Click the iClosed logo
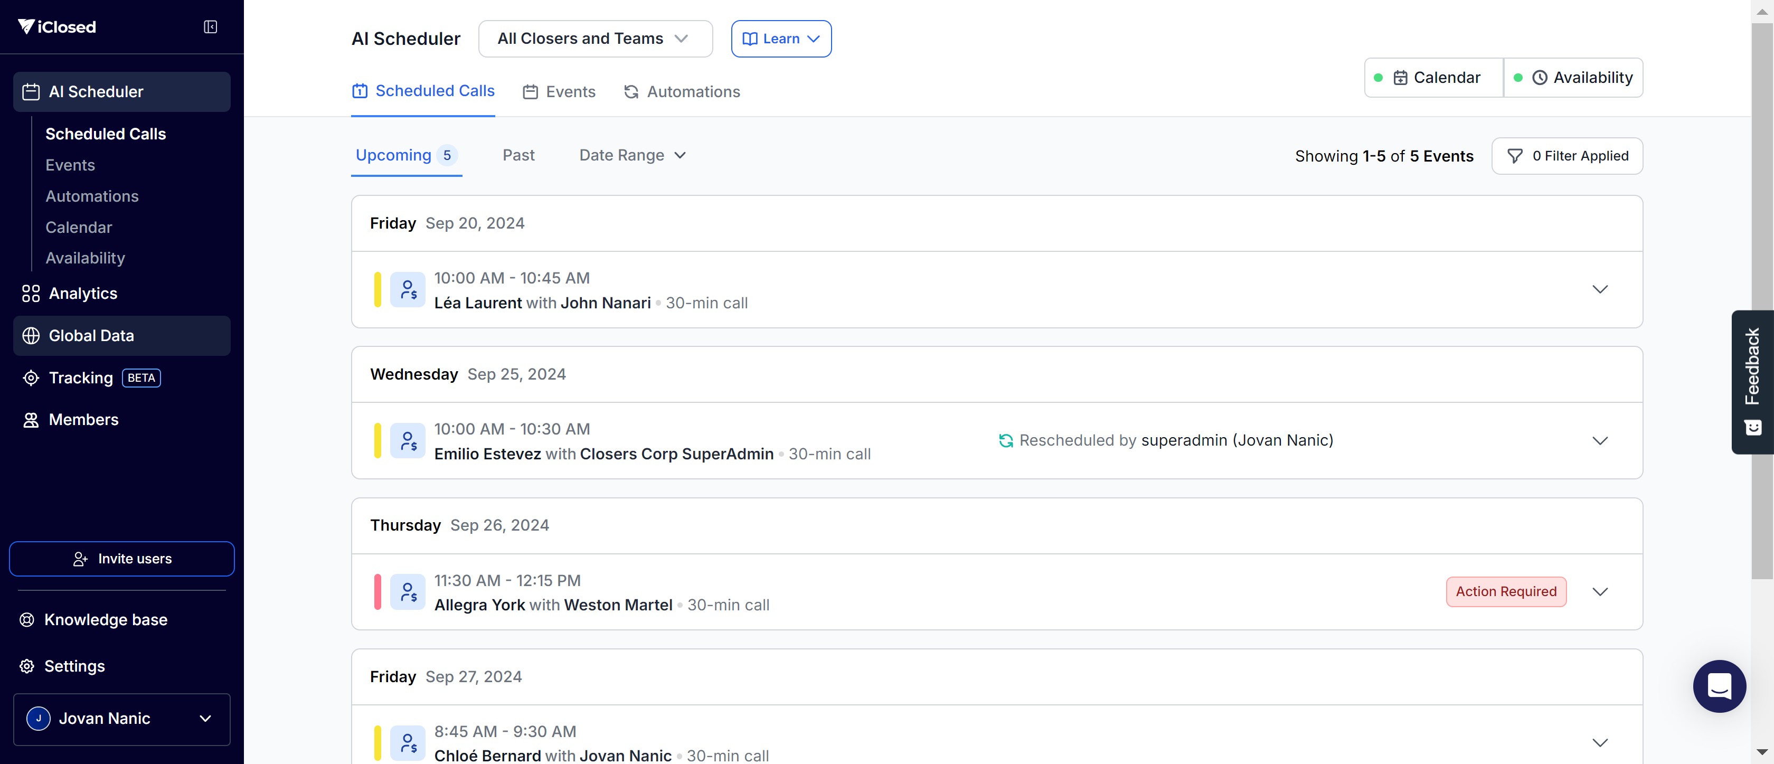1774x764 pixels. (x=57, y=27)
